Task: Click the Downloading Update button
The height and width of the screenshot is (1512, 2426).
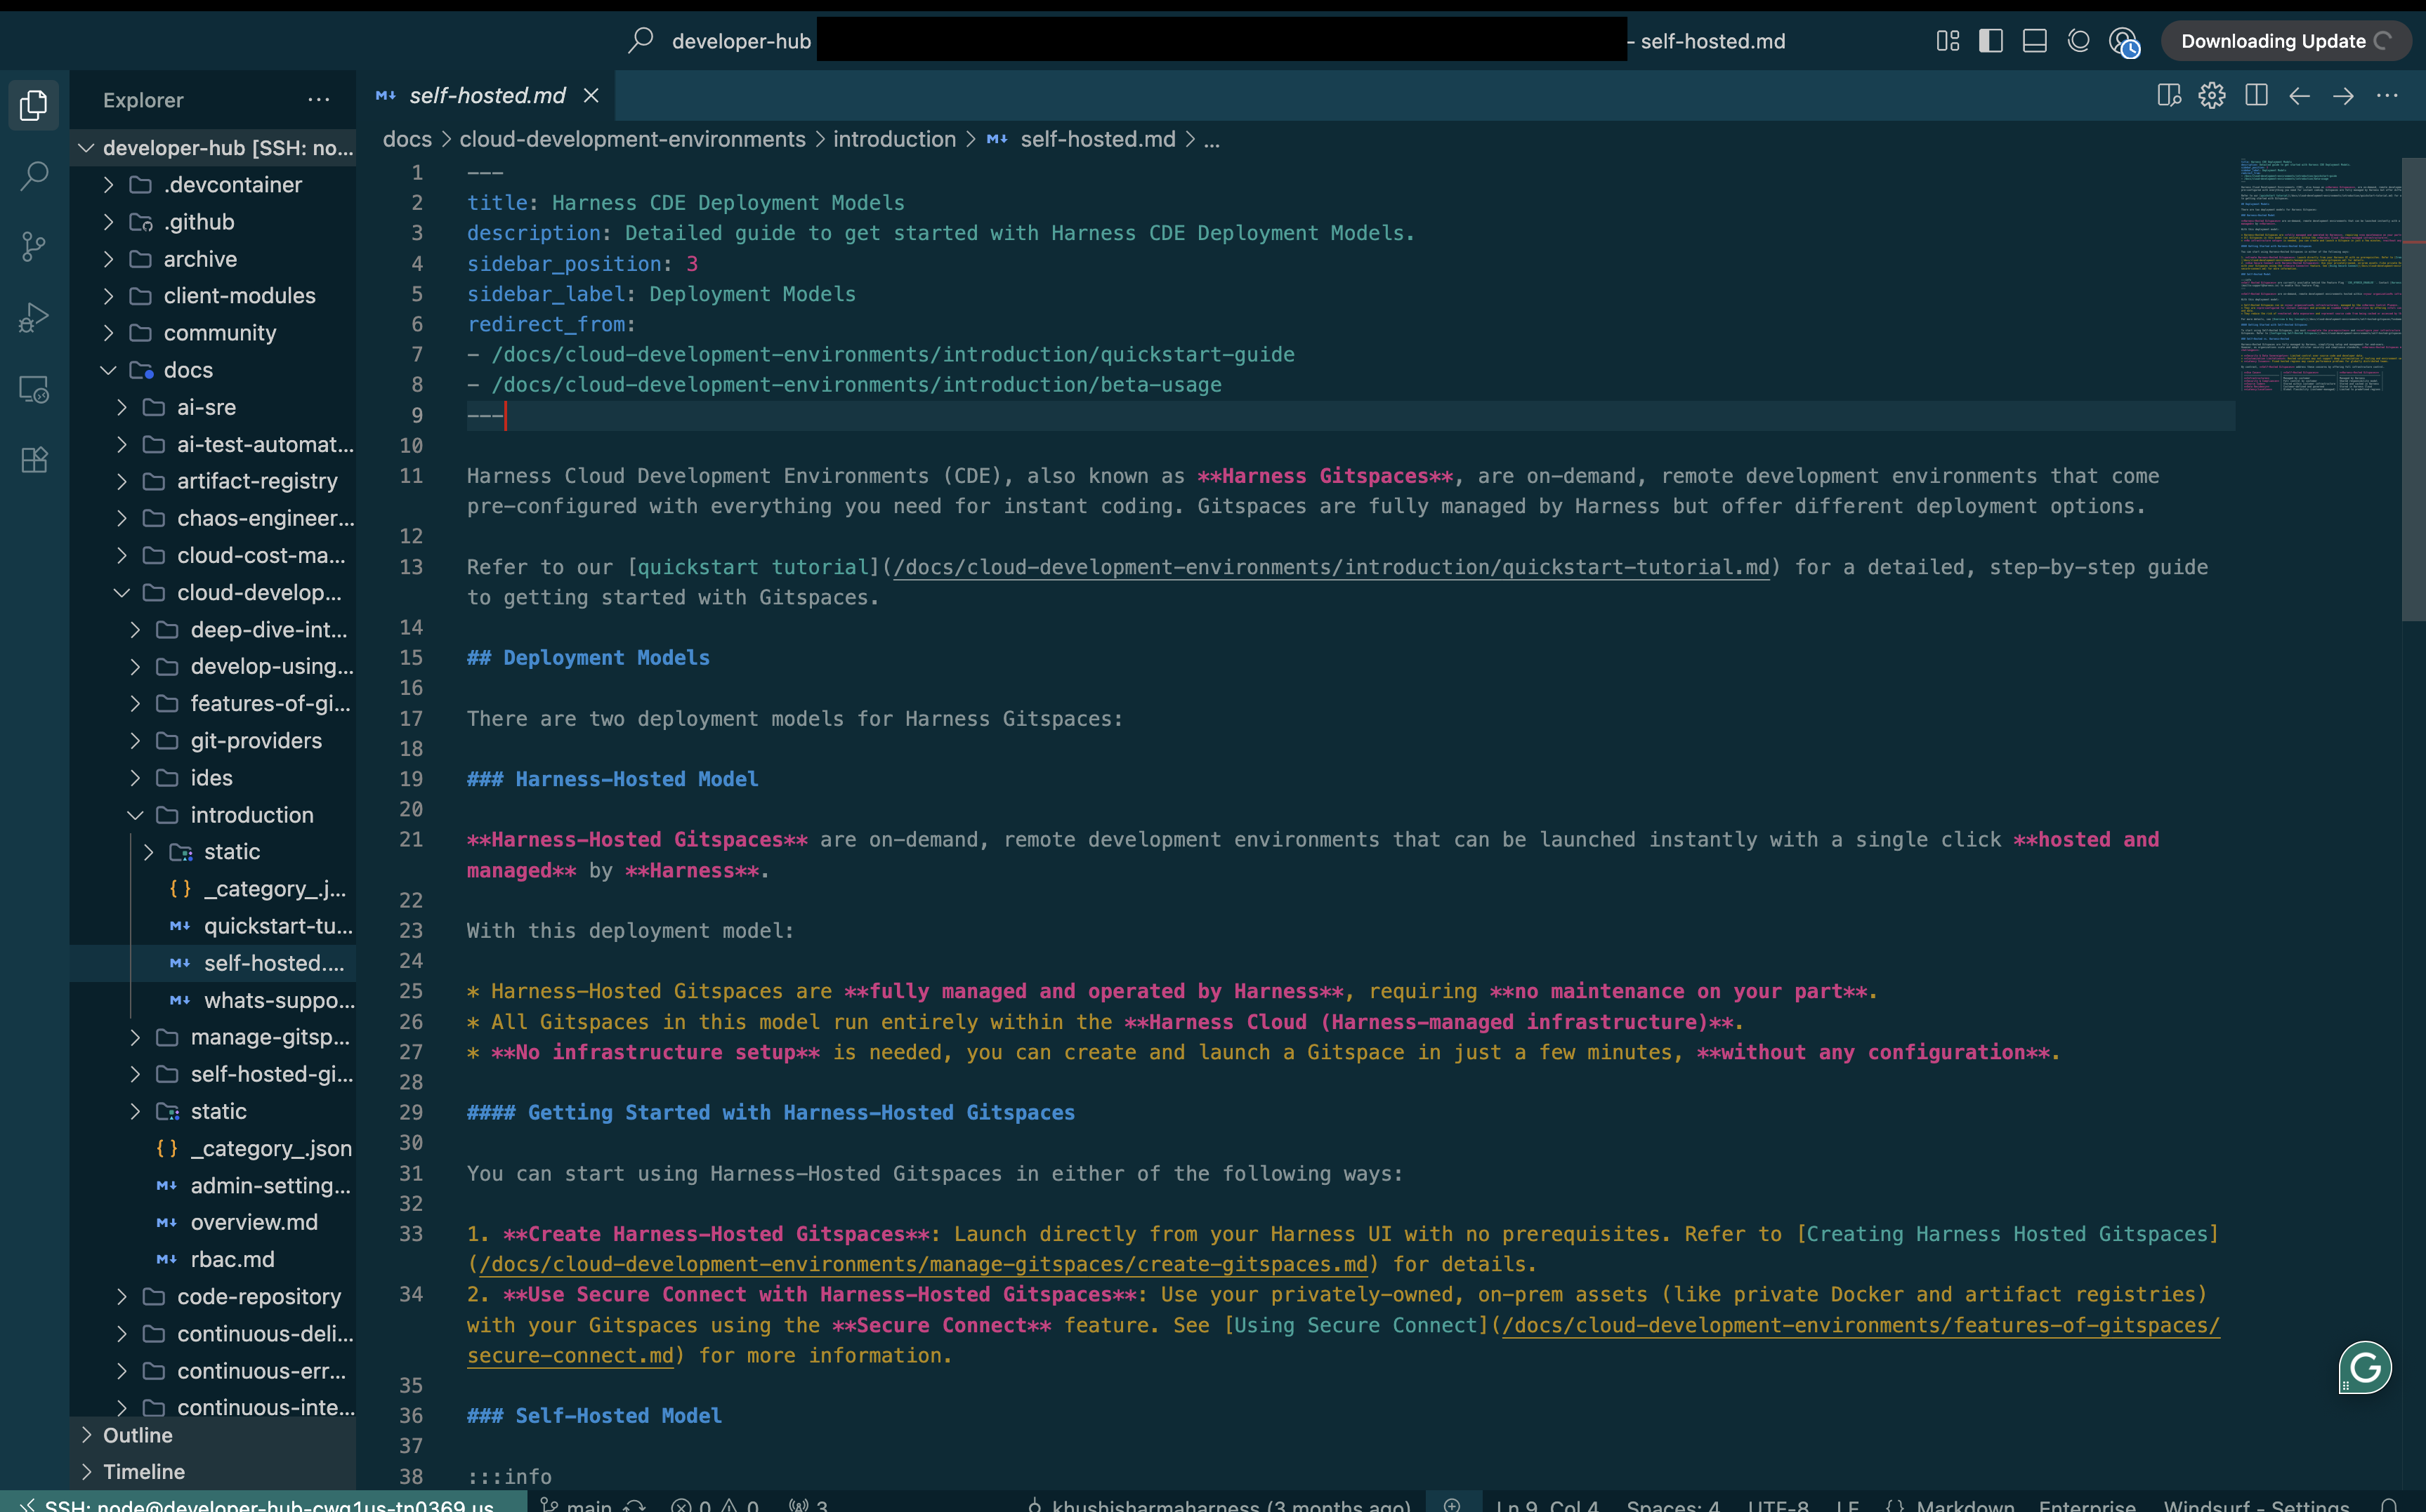Action: (x=2284, y=41)
